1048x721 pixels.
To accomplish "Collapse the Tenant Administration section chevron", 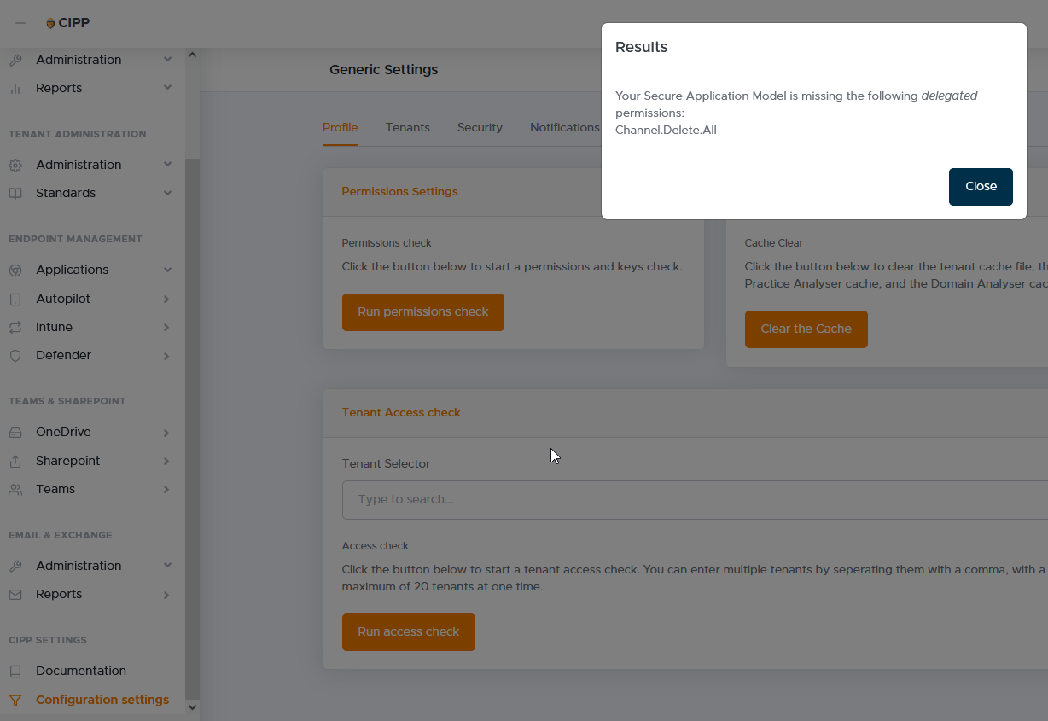I will click(167, 164).
